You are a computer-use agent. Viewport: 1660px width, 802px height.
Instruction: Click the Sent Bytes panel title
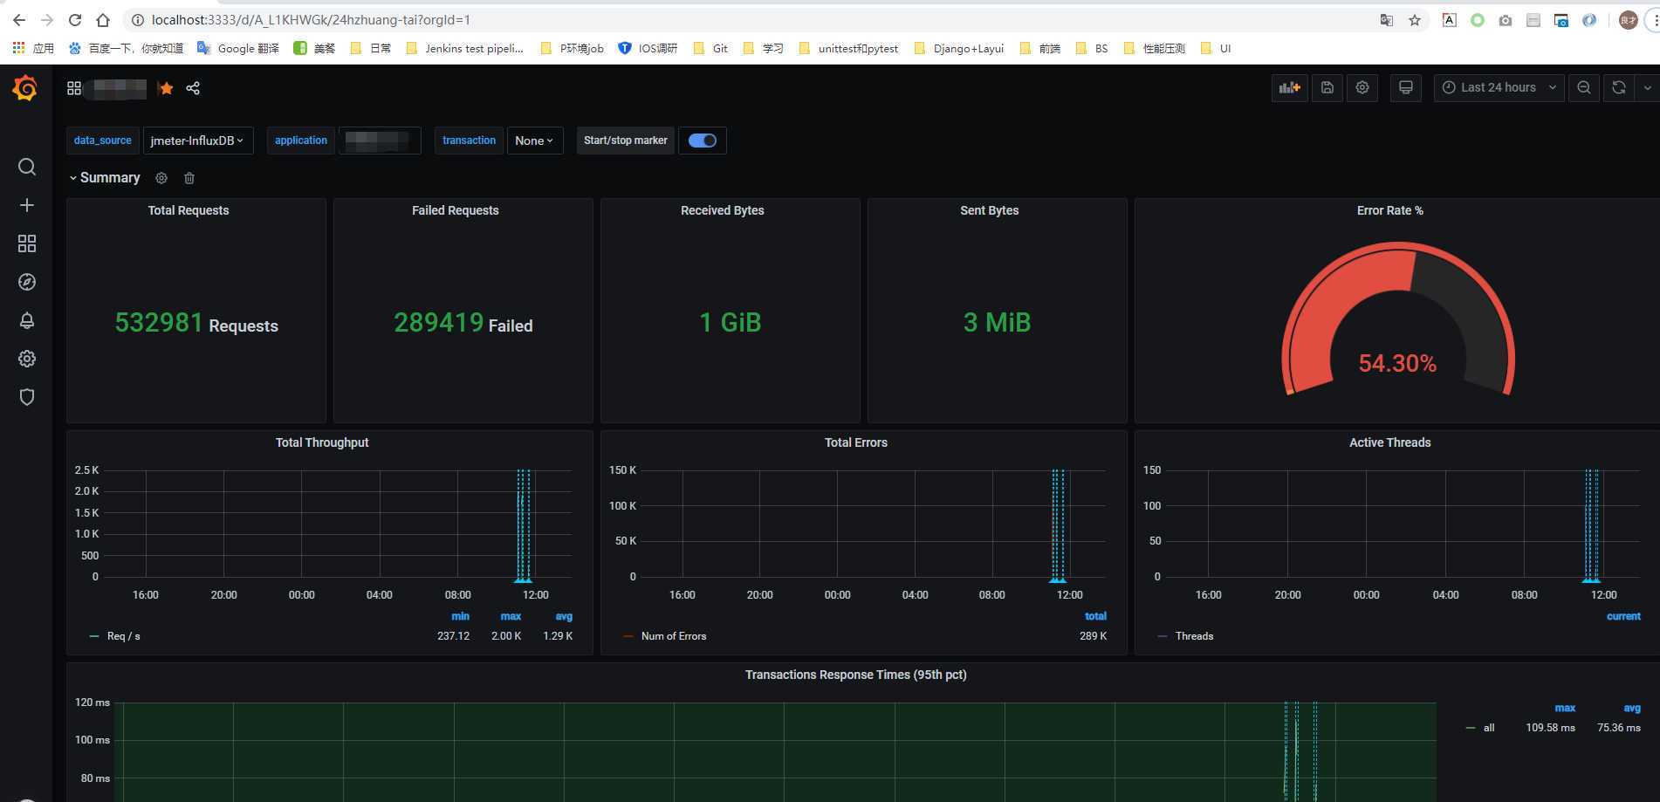click(990, 210)
